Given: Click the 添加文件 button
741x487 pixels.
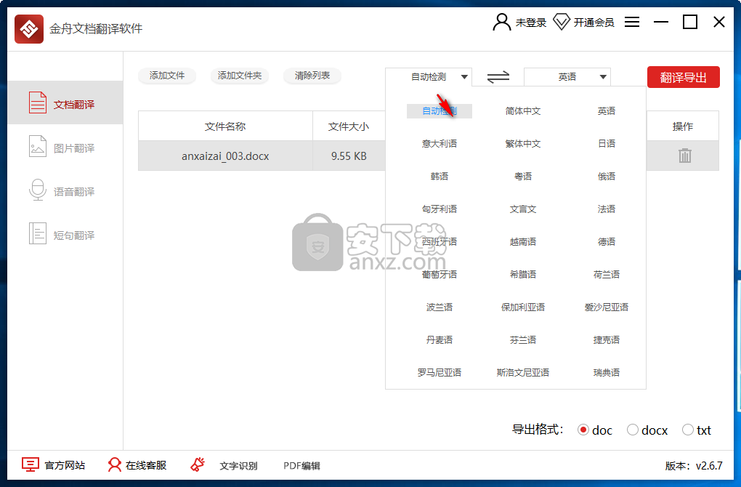Looking at the screenshot, I should pos(167,76).
